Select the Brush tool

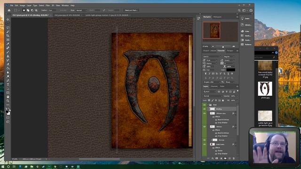pyautogui.click(x=8, y=52)
